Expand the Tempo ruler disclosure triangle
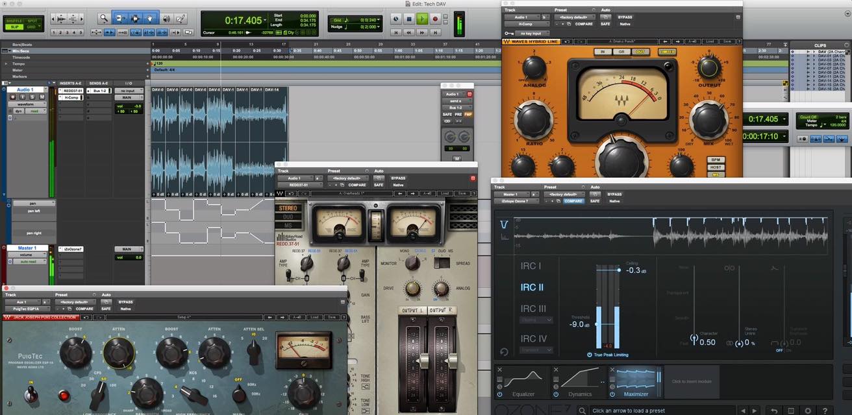Image resolution: width=852 pixels, height=415 pixels. coord(6,64)
